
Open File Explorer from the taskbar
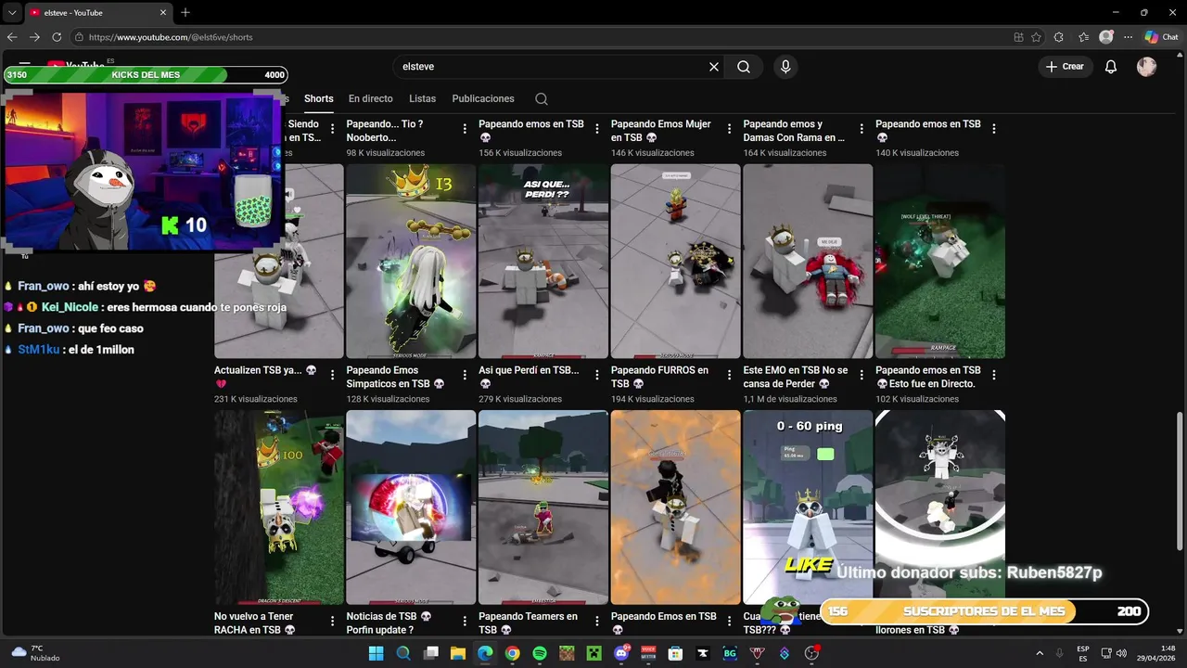pyautogui.click(x=457, y=653)
